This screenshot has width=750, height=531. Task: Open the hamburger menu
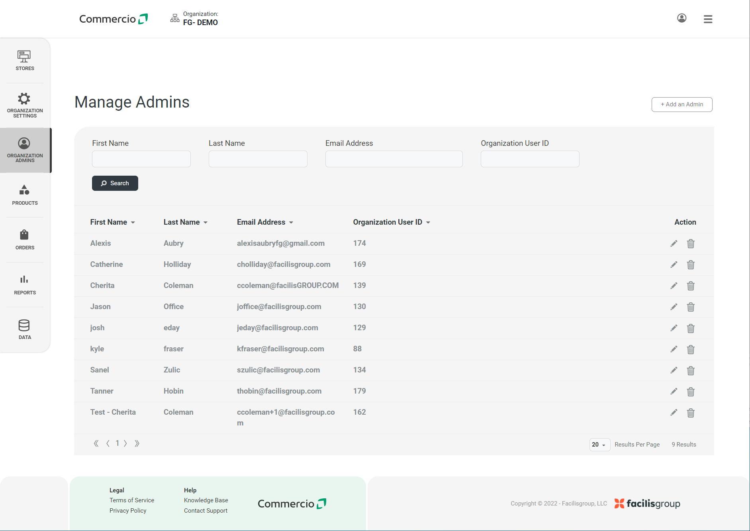click(708, 19)
